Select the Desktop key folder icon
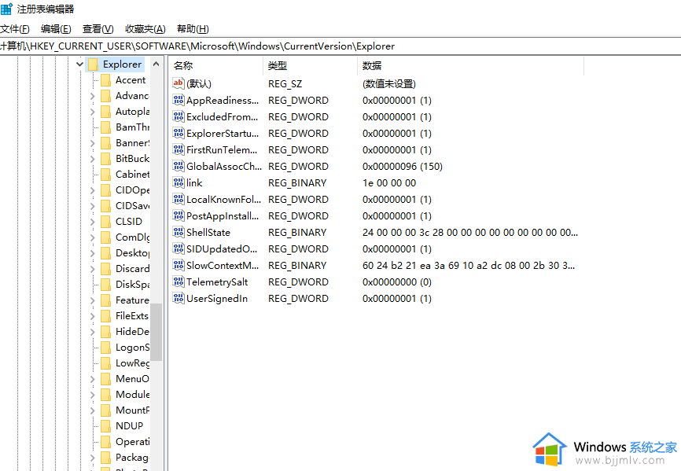The width and height of the screenshot is (681, 471). [x=105, y=253]
